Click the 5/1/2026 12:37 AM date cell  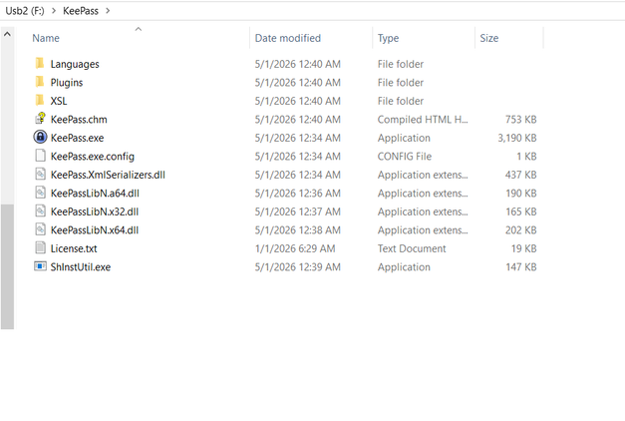click(298, 211)
